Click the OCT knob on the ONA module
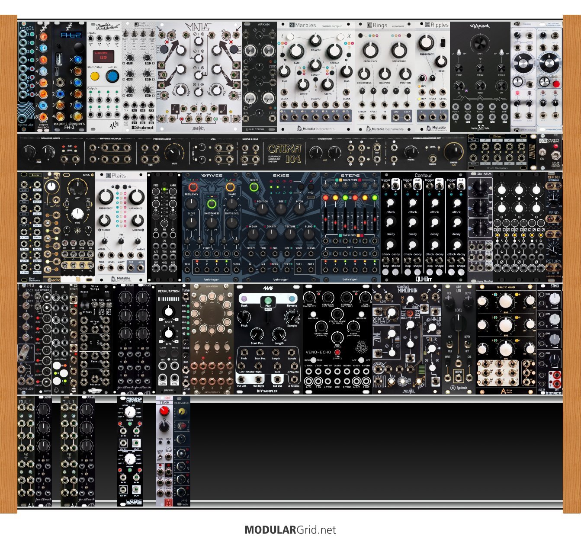This screenshot has height=539, width=581. (x=77, y=188)
